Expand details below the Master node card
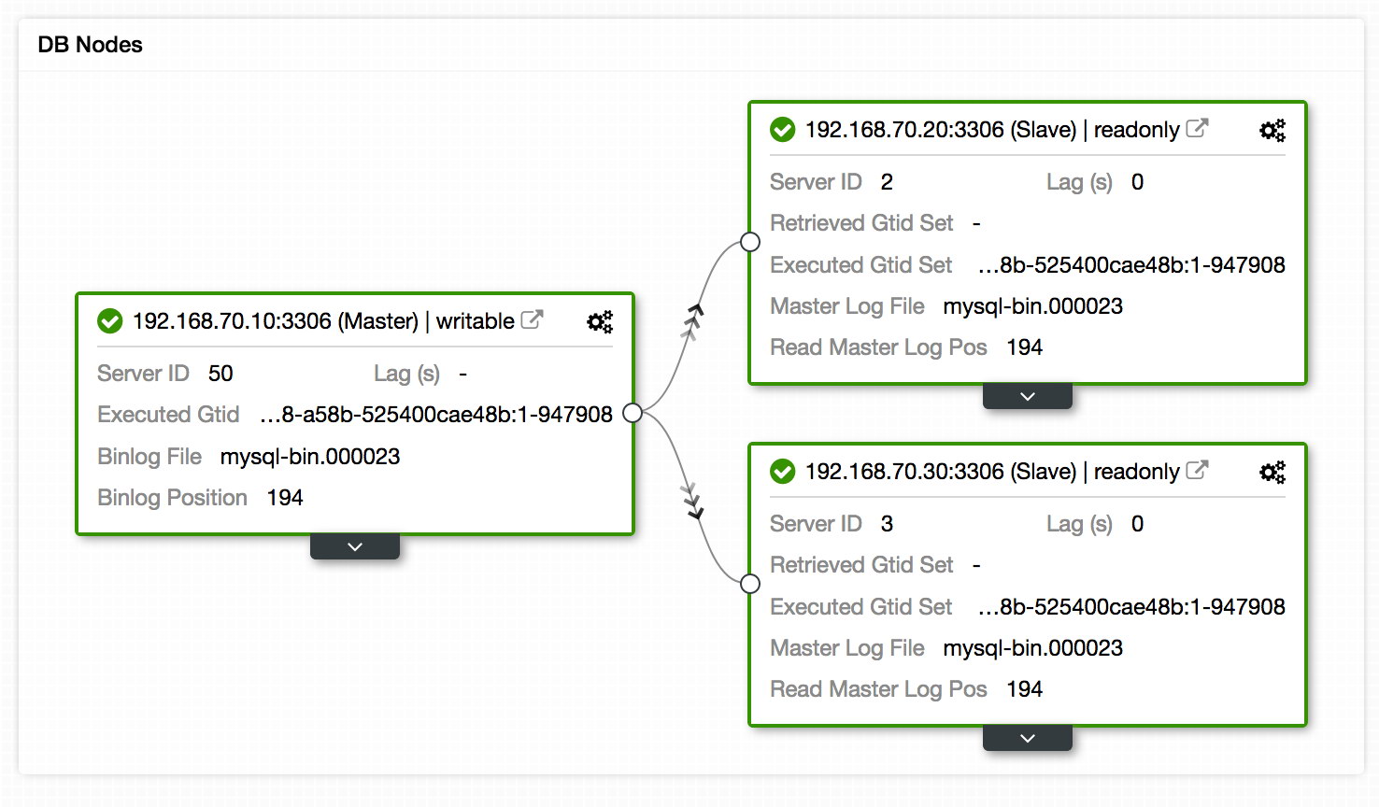Screen dimensions: 1379x807 [355, 546]
